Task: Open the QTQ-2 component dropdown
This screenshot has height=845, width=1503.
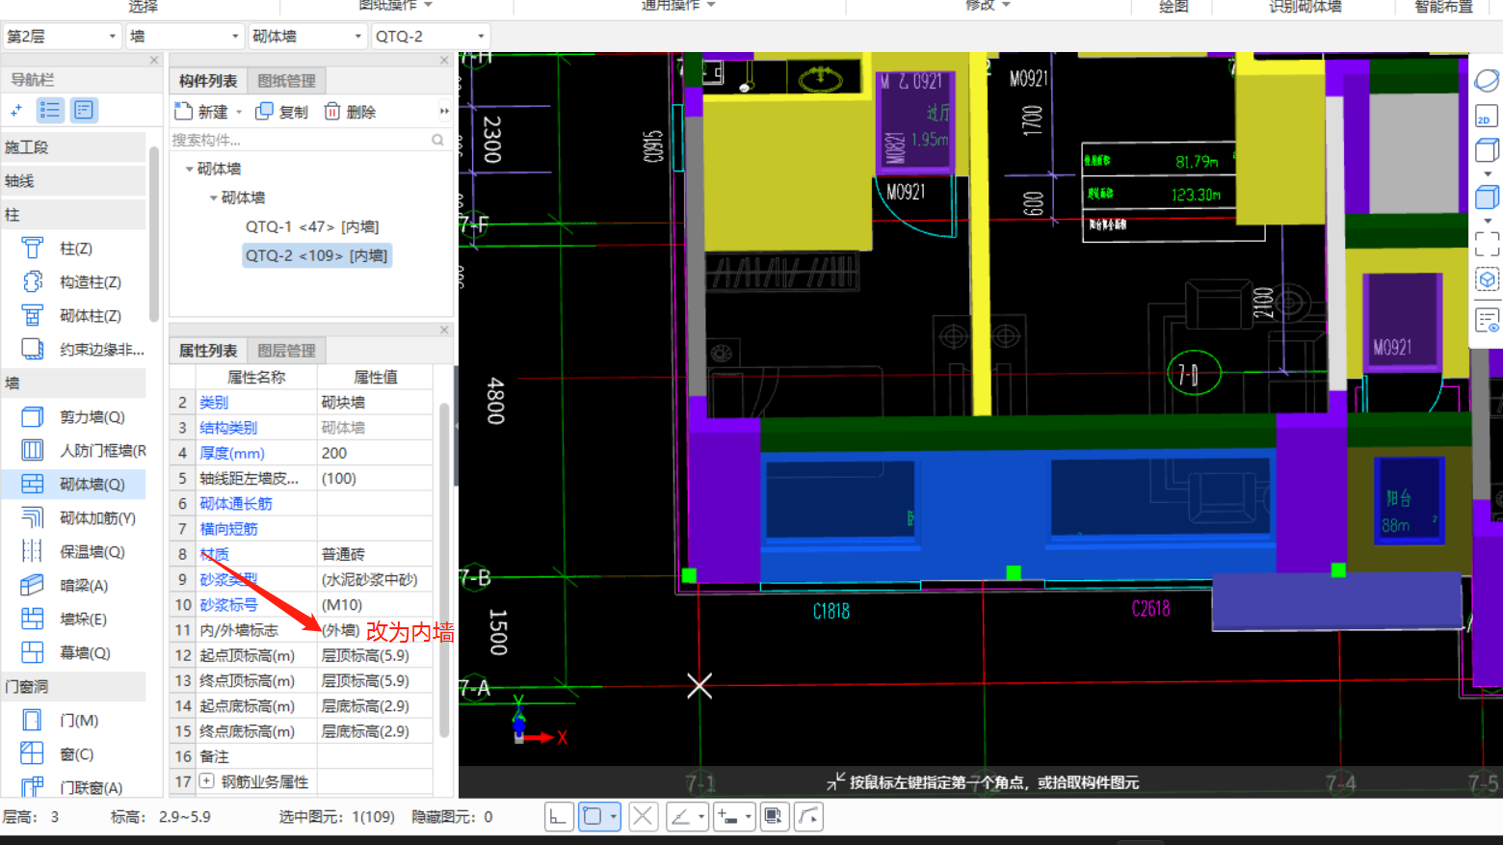Action: pyautogui.click(x=431, y=37)
